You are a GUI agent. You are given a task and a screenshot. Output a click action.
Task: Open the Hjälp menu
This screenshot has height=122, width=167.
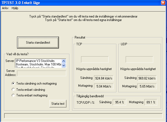coord(15,8)
